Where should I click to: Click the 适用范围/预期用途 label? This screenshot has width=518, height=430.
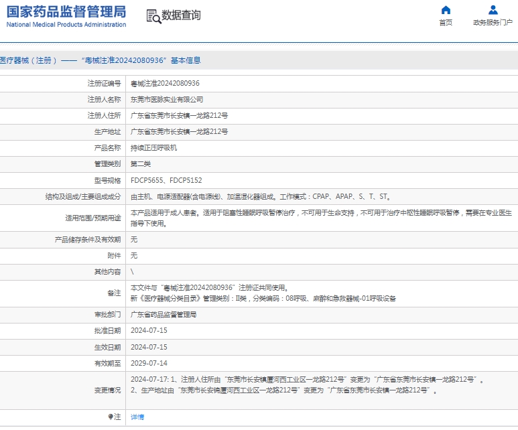coord(93,218)
